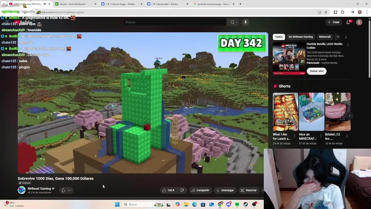Open the Windows Start menu
371x209 pixels.
(x=117, y=204)
